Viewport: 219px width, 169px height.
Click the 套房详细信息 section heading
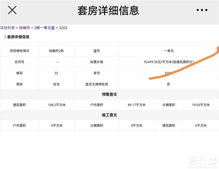coord(18,37)
